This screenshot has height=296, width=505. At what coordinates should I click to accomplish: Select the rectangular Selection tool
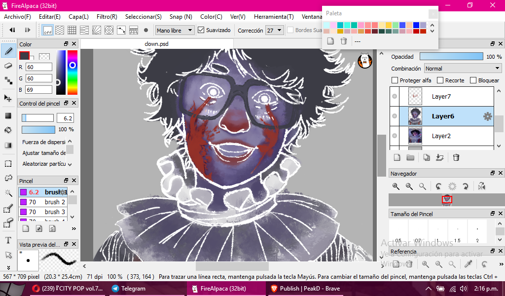[x=8, y=164]
